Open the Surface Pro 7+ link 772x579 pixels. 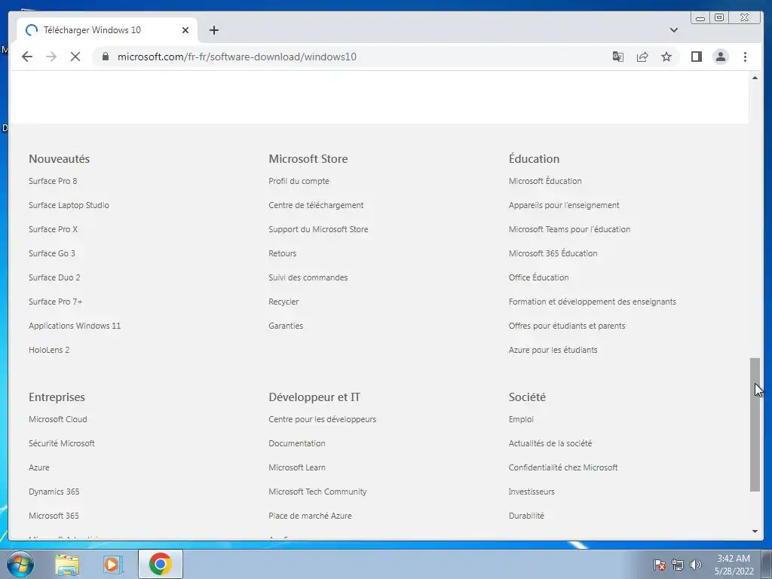pos(56,302)
